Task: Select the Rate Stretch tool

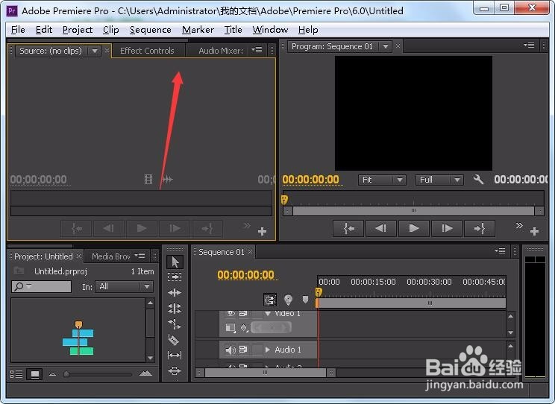Action: tap(175, 323)
